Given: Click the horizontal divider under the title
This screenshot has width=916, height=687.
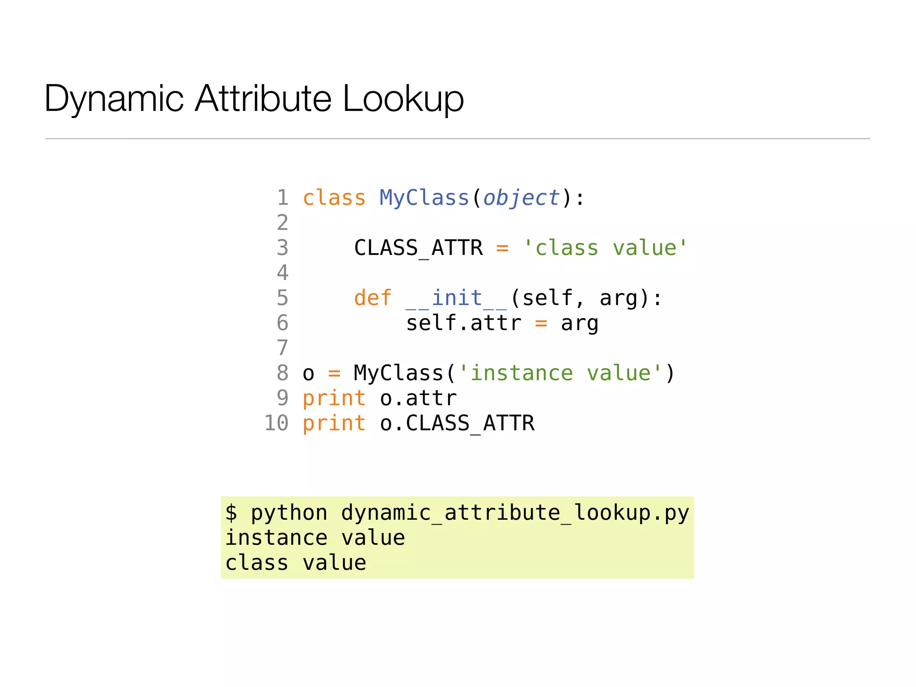Looking at the screenshot, I should pos(458,139).
